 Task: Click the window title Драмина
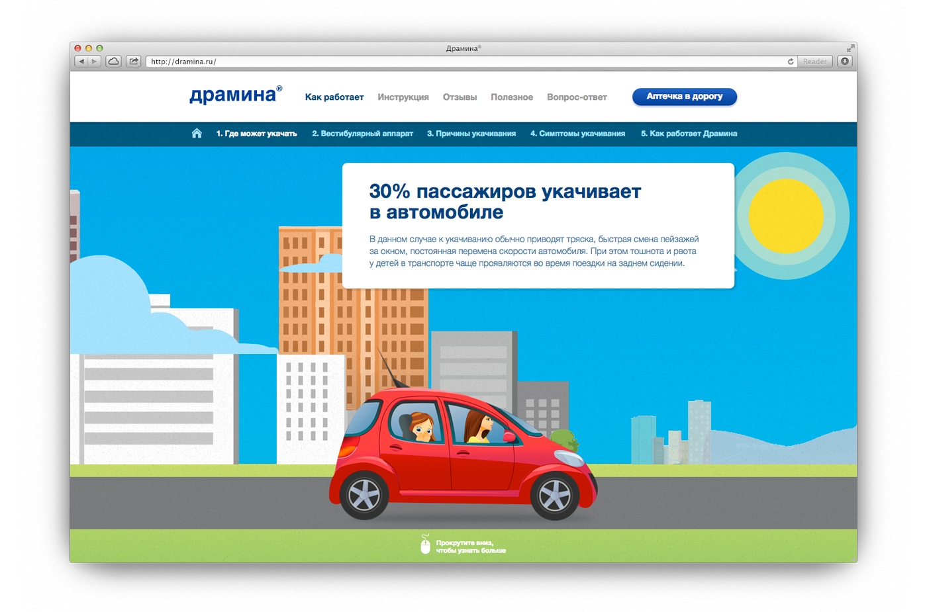(x=463, y=48)
